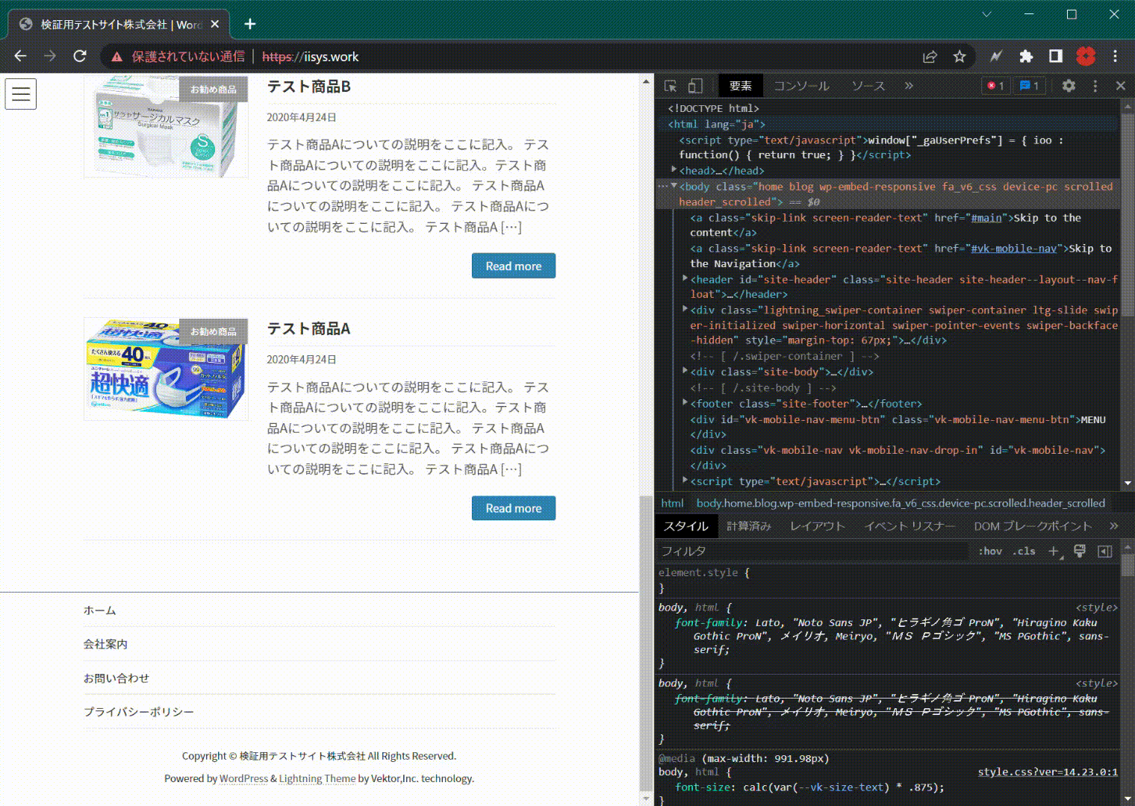Image resolution: width=1135 pixels, height=806 pixels.
Task: Show the blue issues count badge
Action: pyautogui.click(x=1030, y=86)
